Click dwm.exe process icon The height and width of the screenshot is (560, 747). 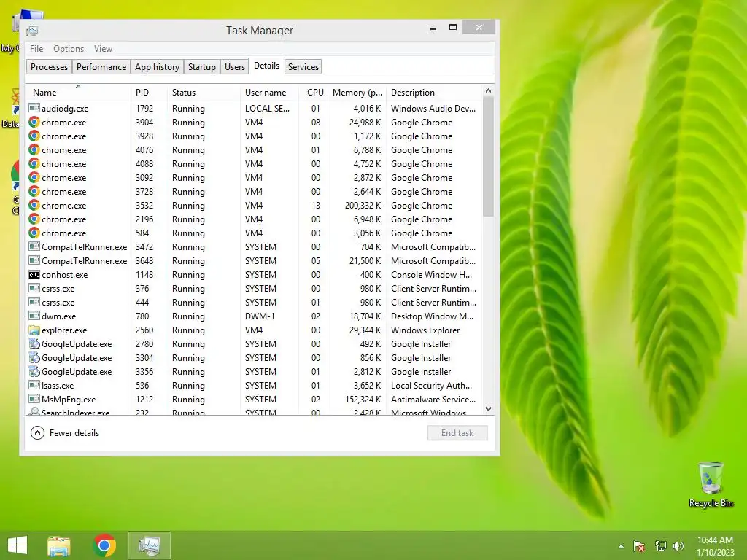[x=34, y=316]
